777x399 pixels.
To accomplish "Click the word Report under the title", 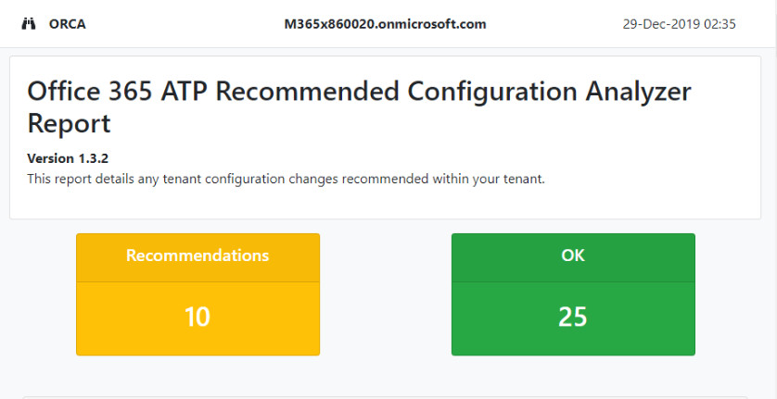I will (69, 124).
